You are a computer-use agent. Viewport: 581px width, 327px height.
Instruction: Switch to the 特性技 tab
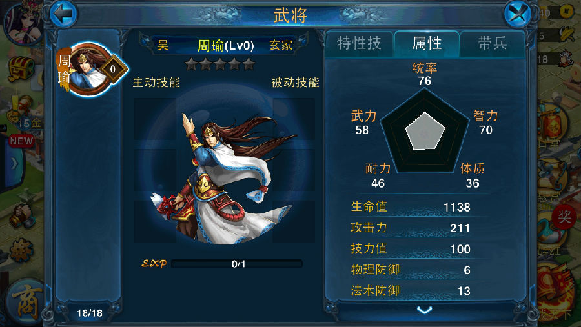click(x=359, y=44)
